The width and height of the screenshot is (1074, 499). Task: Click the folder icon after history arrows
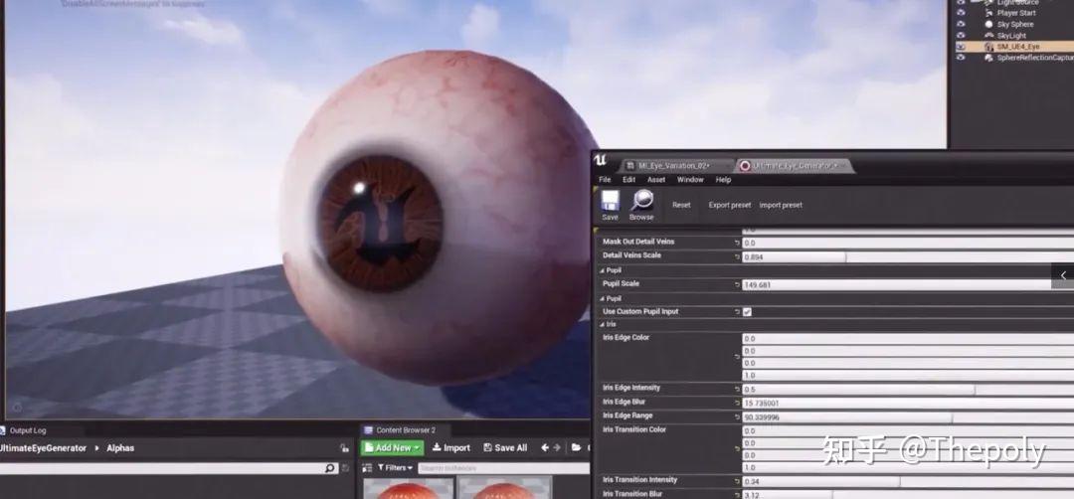click(577, 447)
